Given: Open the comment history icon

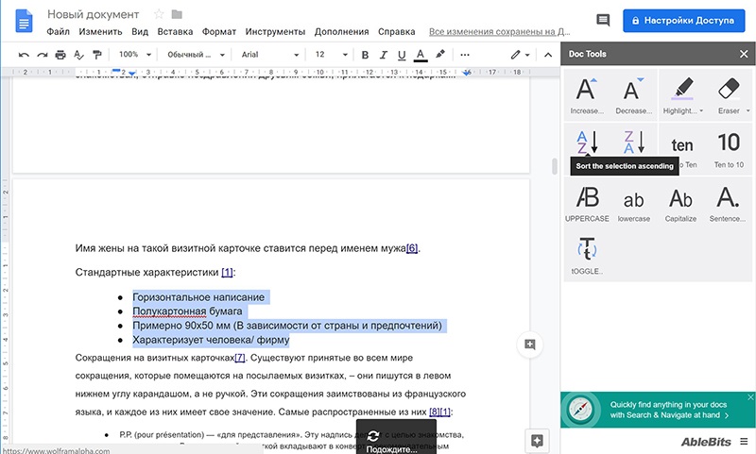Looking at the screenshot, I should point(603,20).
